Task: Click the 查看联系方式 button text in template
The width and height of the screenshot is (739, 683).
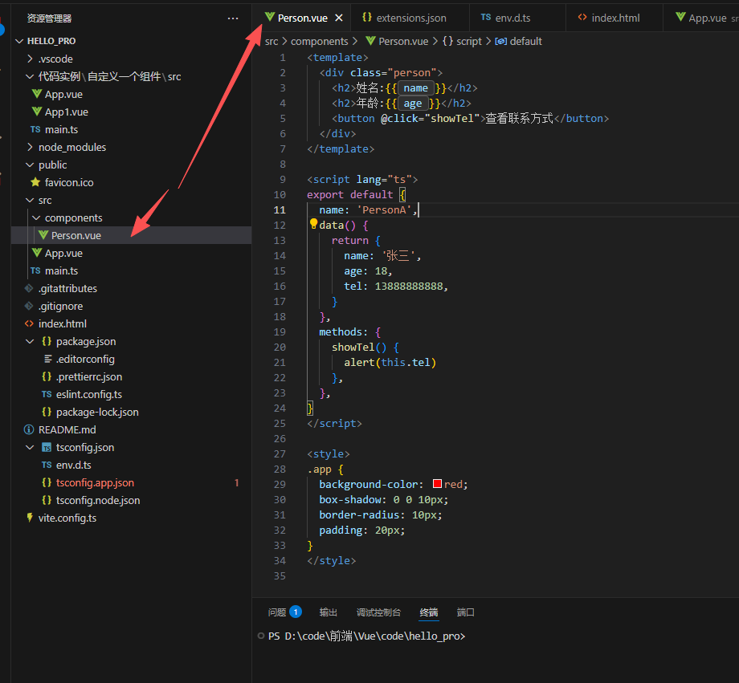Action: pyautogui.click(x=520, y=118)
